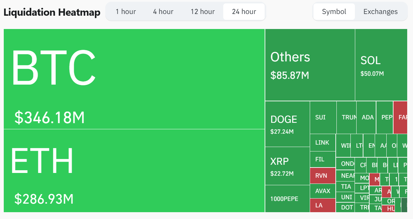Click the 1000PEPE tile
The height and width of the screenshot is (219, 413).
[287, 199]
